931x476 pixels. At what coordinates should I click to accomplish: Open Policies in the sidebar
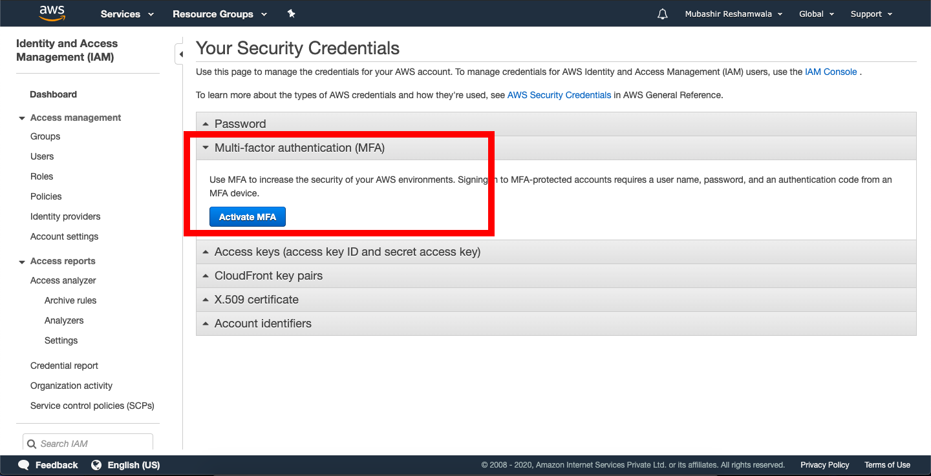tap(46, 196)
